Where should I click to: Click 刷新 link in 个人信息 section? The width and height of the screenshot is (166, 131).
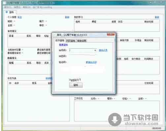click(67, 17)
